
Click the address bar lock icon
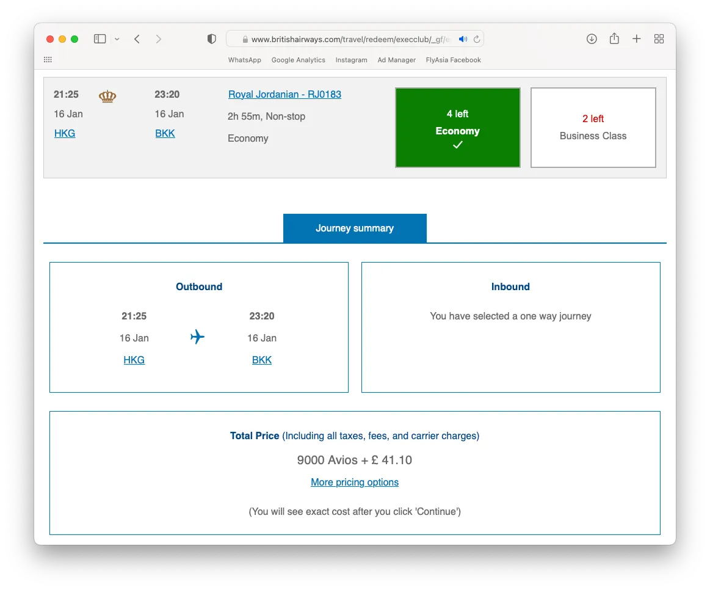click(245, 40)
